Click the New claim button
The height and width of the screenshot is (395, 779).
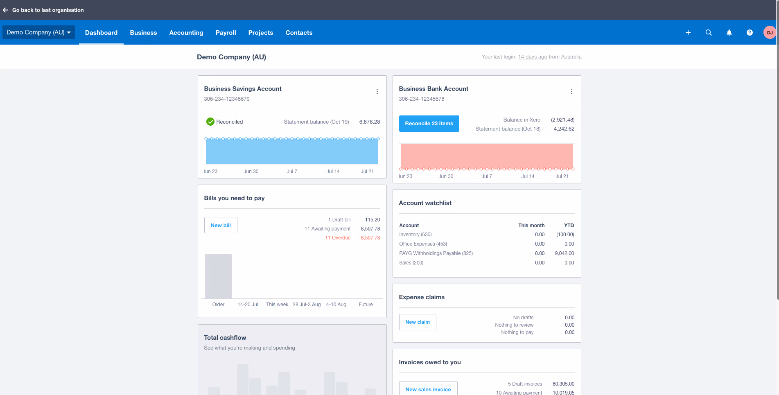point(418,322)
